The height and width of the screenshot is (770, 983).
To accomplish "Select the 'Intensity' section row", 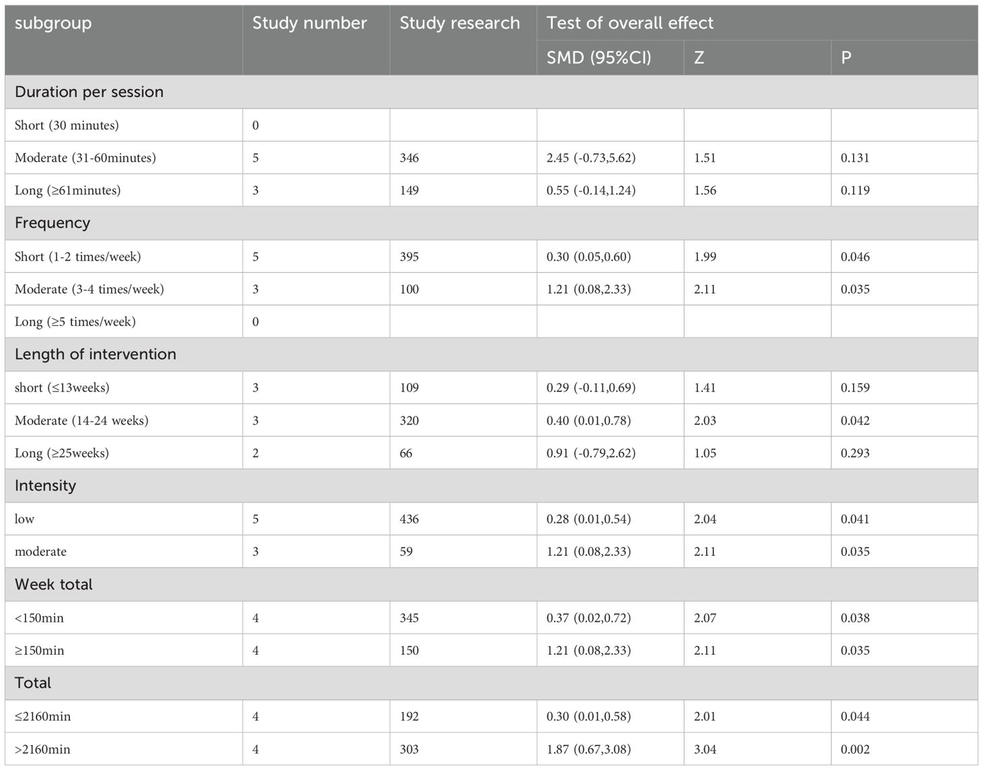I will click(x=491, y=486).
